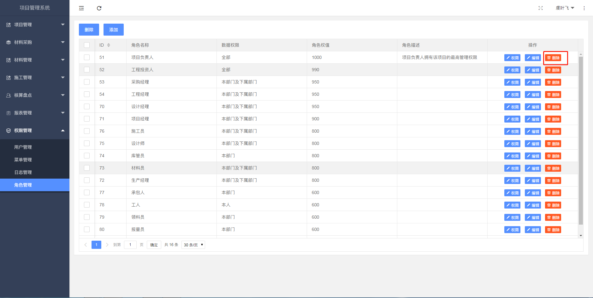Select checkbox for 施工员 row
Image resolution: width=593 pixels, height=298 pixels.
[x=87, y=131]
